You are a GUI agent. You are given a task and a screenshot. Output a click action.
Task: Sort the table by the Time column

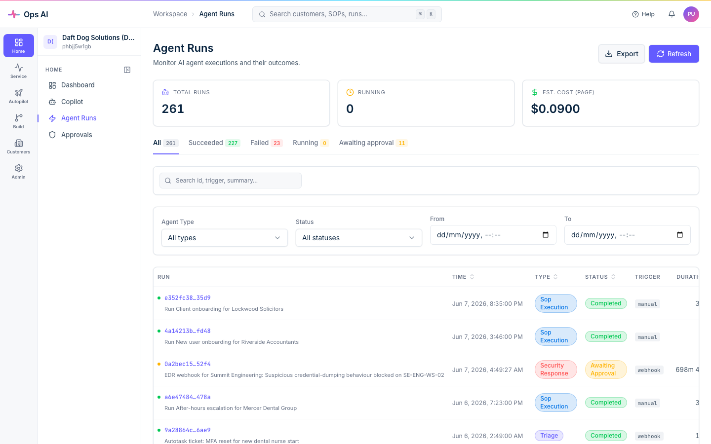(463, 277)
